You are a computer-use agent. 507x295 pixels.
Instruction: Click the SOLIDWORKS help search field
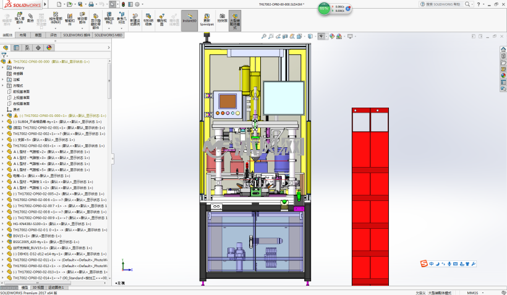pyautogui.click(x=443, y=4)
